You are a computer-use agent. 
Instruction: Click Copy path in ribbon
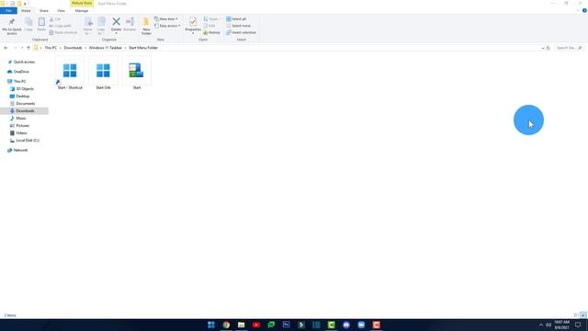tap(60, 26)
